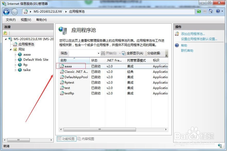The height and width of the screenshot is (151, 227).
Task: Open the 筛选 filter dropdown
Action: tap(98, 53)
